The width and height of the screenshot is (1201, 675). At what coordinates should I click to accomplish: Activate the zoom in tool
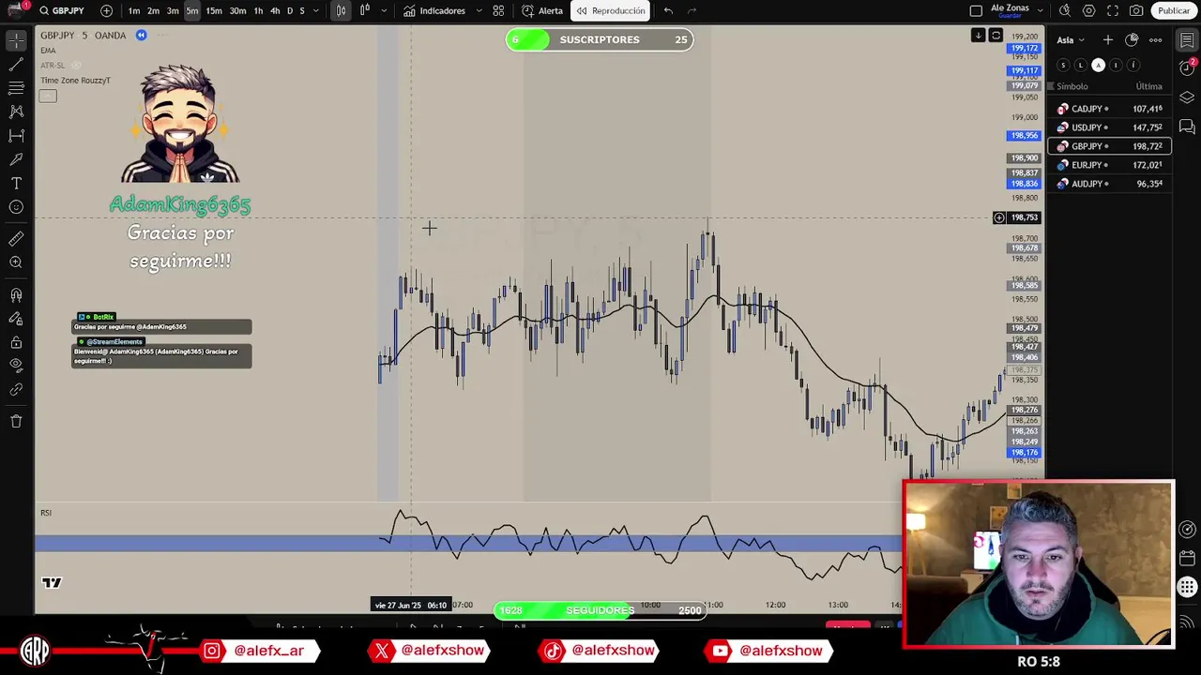(16, 262)
